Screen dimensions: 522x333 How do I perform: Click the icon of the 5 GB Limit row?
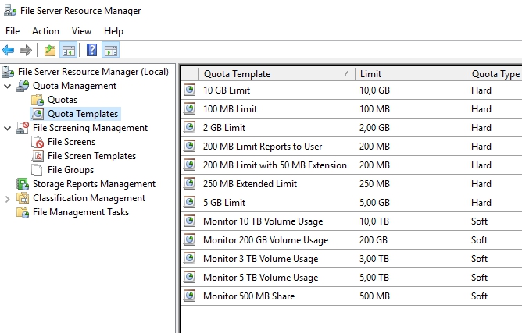tap(189, 203)
